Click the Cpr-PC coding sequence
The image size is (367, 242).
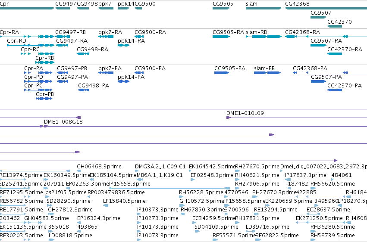point(38,90)
